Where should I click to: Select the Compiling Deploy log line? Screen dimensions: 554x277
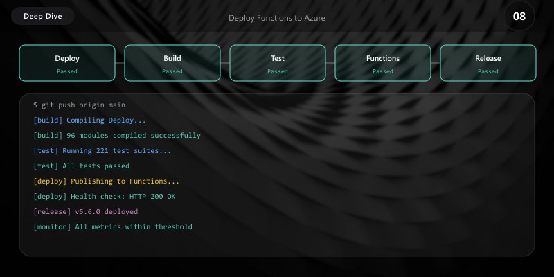pyautogui.click(x=89, y=120)
